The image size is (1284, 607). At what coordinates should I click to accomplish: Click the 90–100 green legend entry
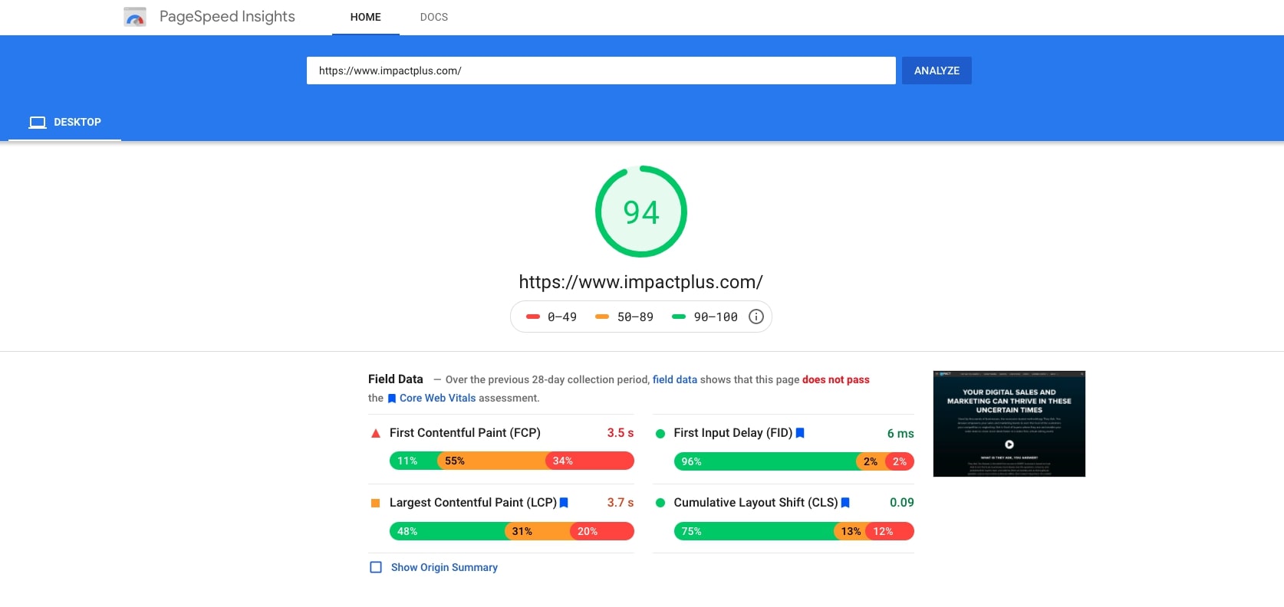705,317
